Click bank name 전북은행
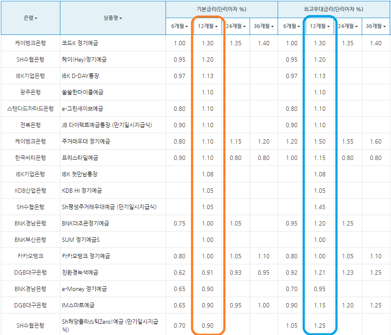The image size is (391, 335). (31, 125)
